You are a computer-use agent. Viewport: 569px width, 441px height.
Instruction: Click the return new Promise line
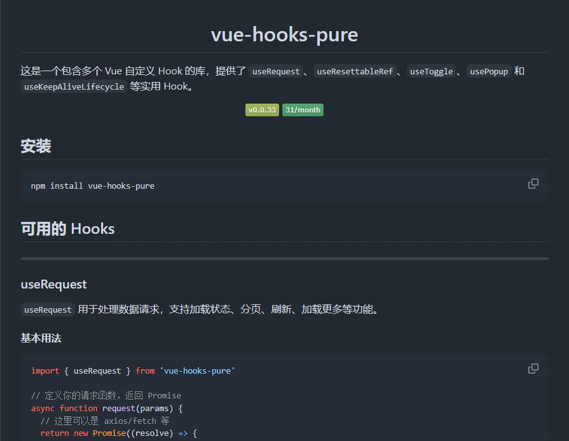coord(119,433)
